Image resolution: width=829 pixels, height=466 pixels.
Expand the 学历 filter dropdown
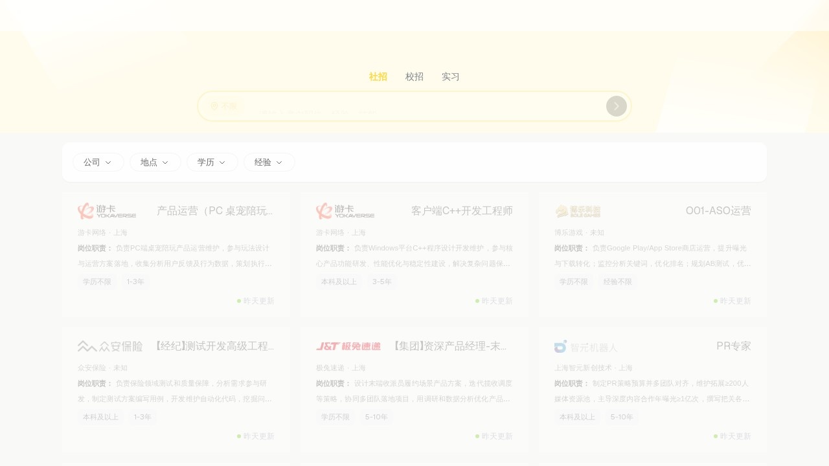(x=212, y=162)
